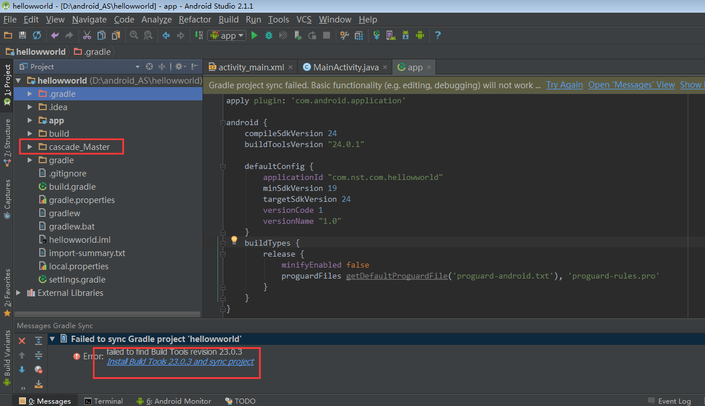Viewport: 705px width, 406px height.
Task: Expand the External Libraries node
Action: coord(18,293)
